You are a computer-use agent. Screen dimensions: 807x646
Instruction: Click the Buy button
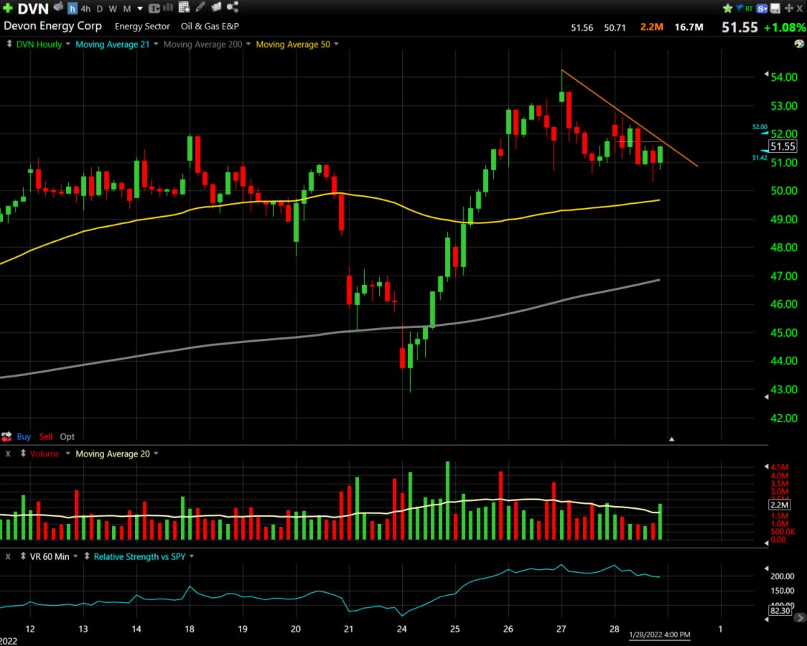[x=24, y=436]
